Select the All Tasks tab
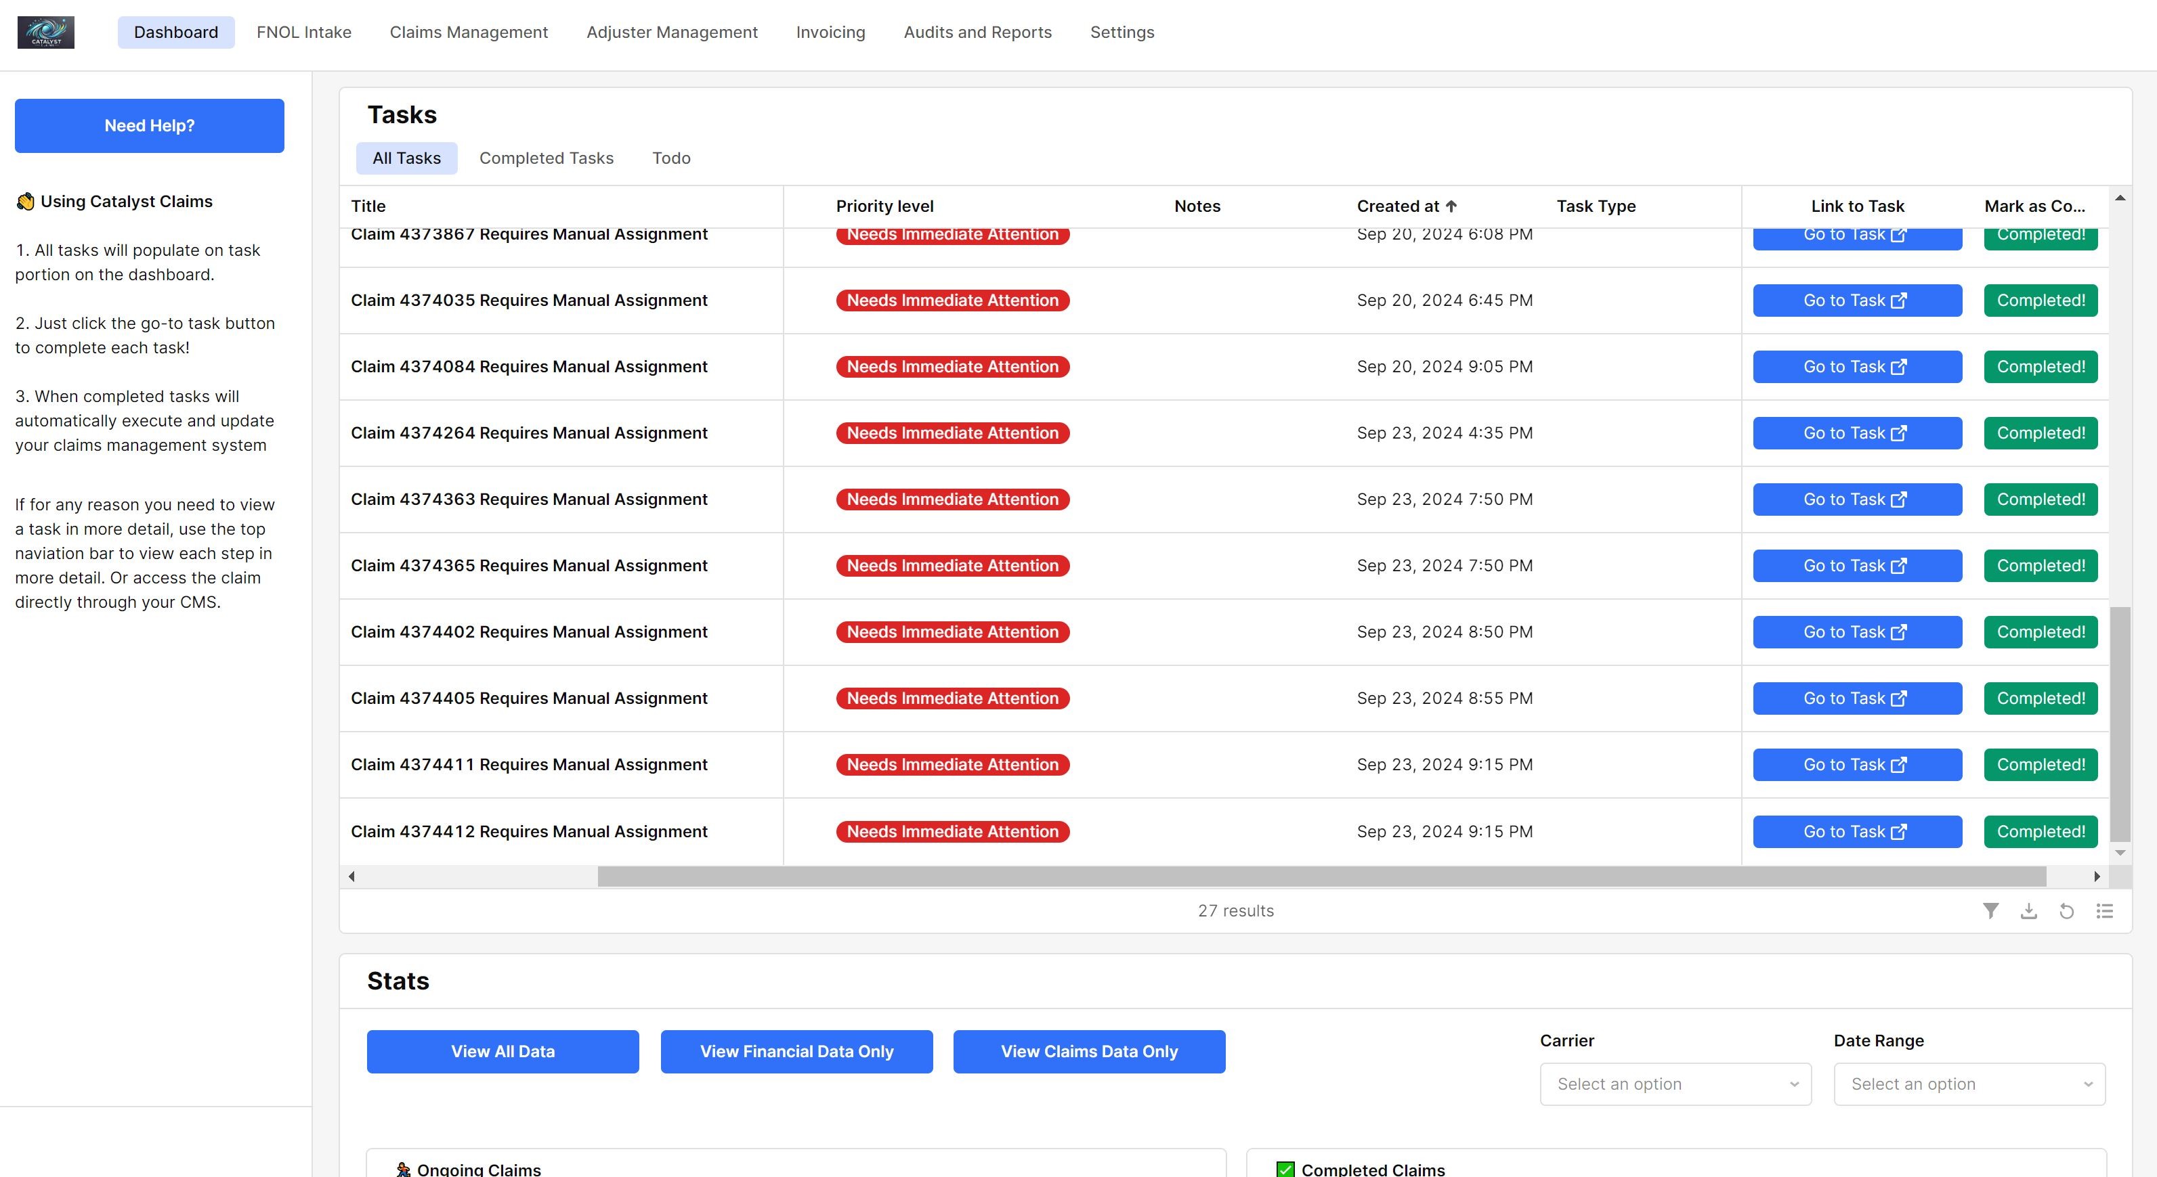The image size is (2157, 1177). pyautogui.click(x=406, y=158)
